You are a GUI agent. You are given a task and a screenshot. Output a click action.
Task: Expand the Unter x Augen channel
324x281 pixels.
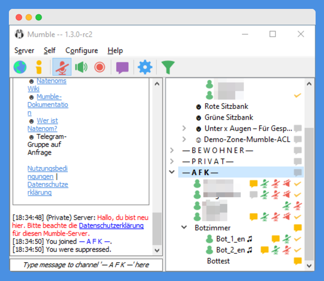coord(184,128)
